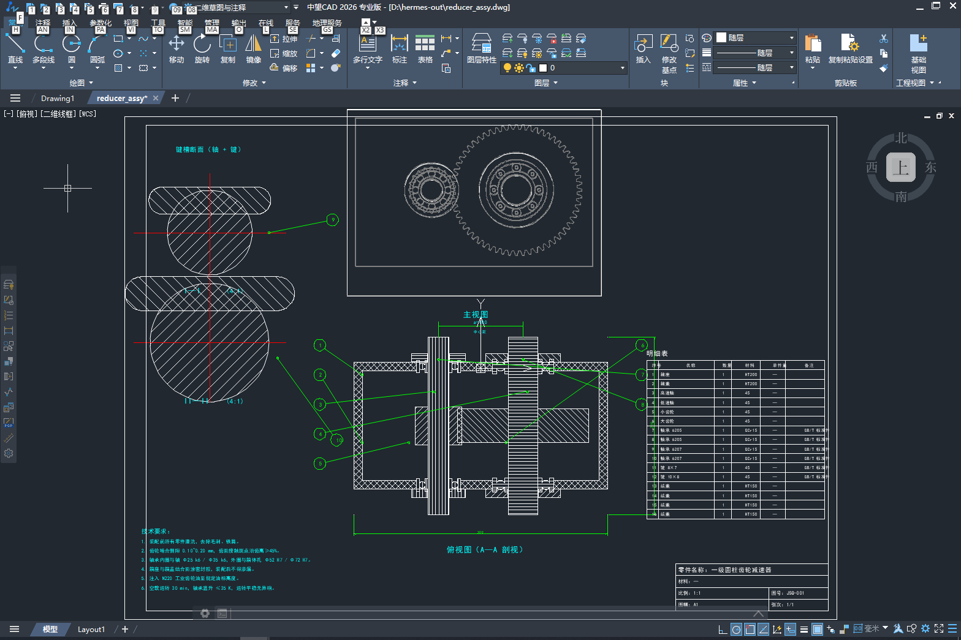Select the 直线 (Line) tool

tap(15, 49)
